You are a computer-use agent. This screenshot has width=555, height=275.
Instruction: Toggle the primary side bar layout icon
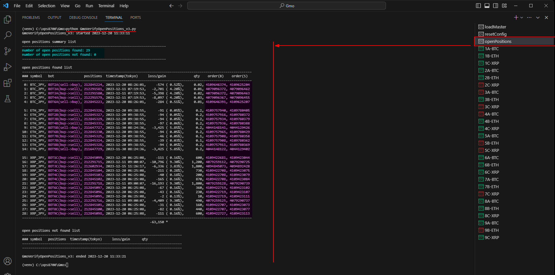(x=478, y=6)
